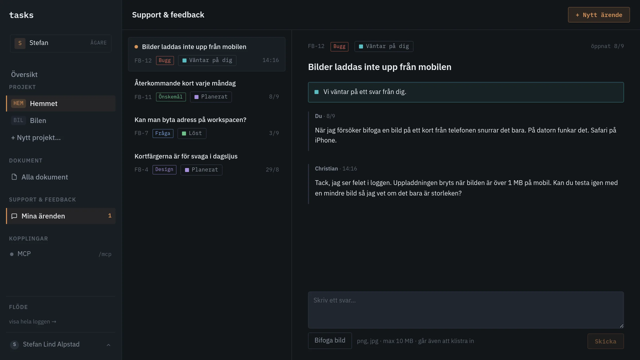This screenshot has width=640, height=360.
Task: Click the Bugg tag on FB-12 in the list
Action: point(165,60)
